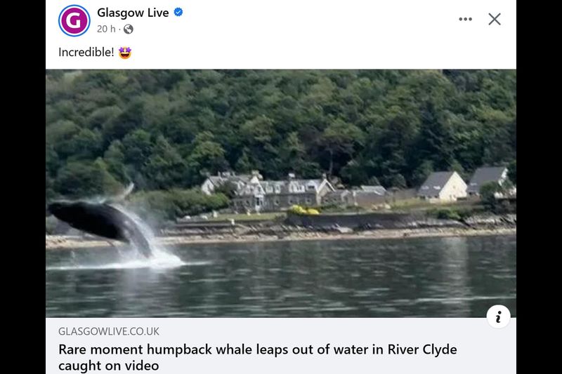Open the GLASGOWLIVE.CO.UK domain link
562x374 pixels.
(109, 331)
